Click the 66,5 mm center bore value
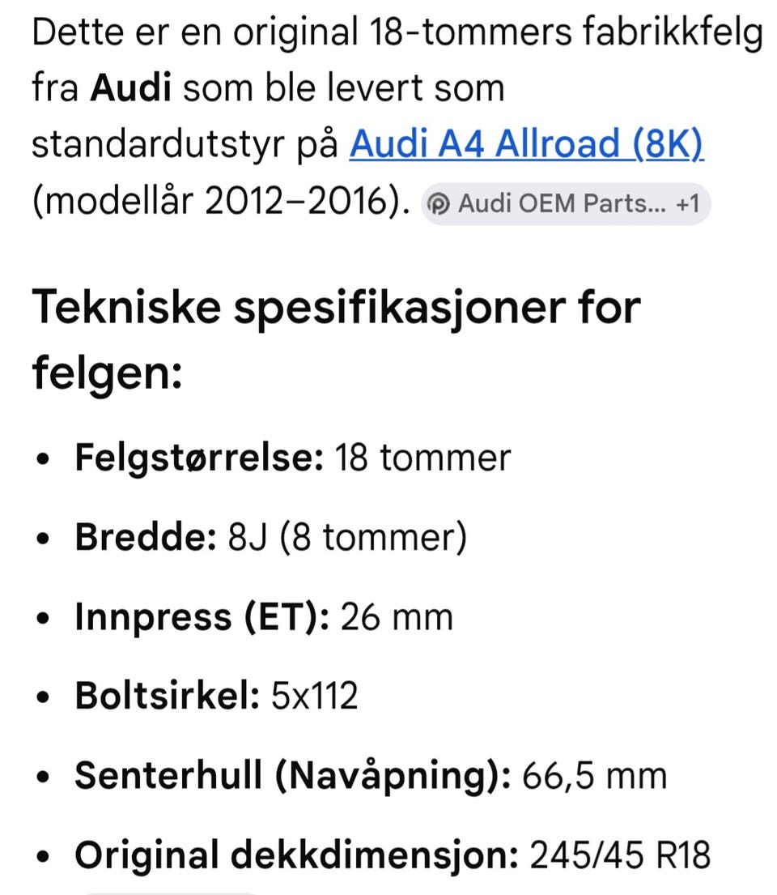777x895 pixels. tap(594, 776)
